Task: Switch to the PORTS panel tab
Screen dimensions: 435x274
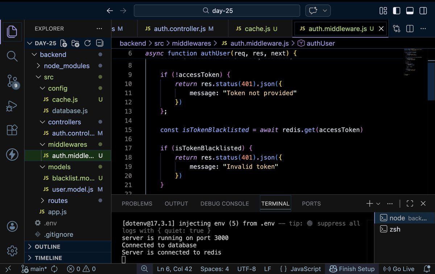Action: (311, 203)
